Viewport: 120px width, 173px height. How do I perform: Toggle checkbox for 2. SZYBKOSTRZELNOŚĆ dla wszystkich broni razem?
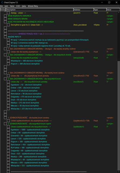(x=5, y=124)
